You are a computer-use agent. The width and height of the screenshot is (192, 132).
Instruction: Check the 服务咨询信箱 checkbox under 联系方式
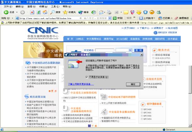(153, 55)
